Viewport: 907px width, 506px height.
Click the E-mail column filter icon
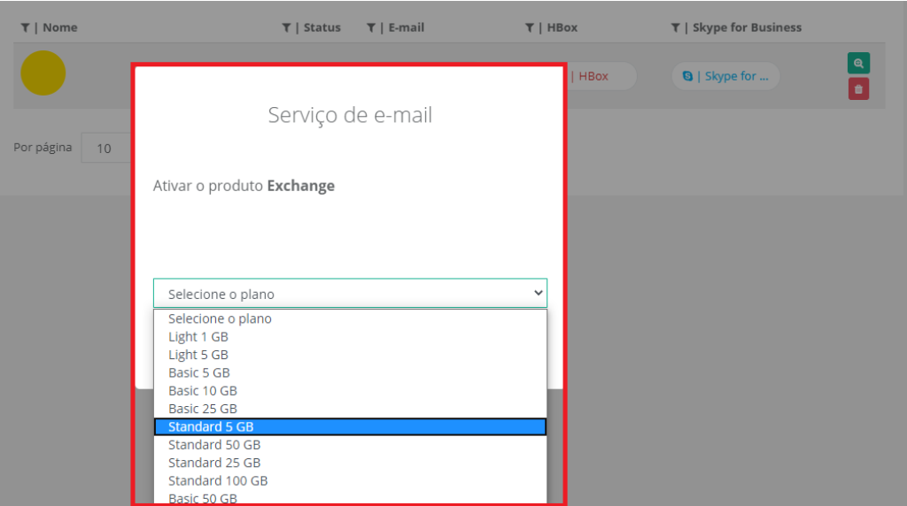(371, 27)
